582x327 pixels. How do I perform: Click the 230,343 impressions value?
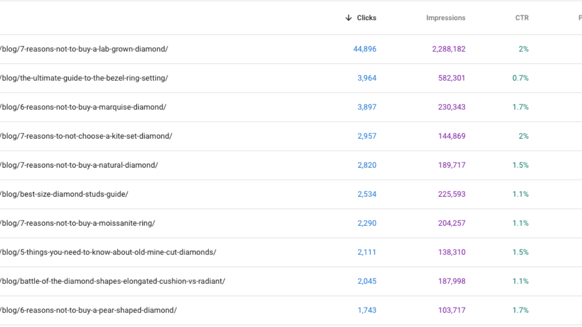452,107
